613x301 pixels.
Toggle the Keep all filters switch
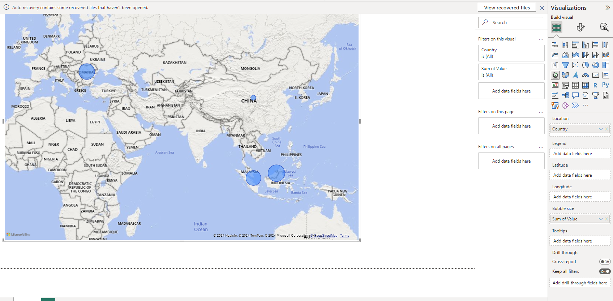coord(605,271)
